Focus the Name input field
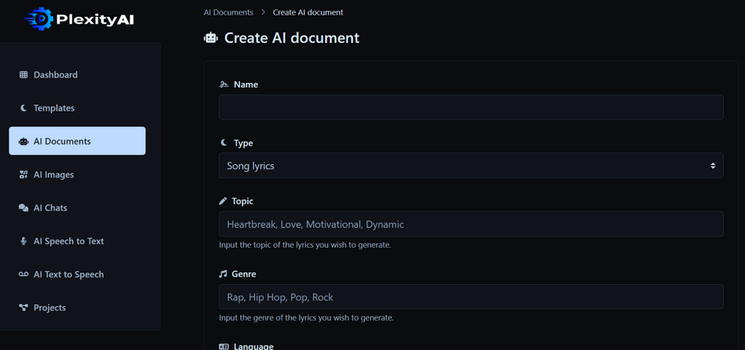This screenshot has width=745, height=350. point(470,107)
